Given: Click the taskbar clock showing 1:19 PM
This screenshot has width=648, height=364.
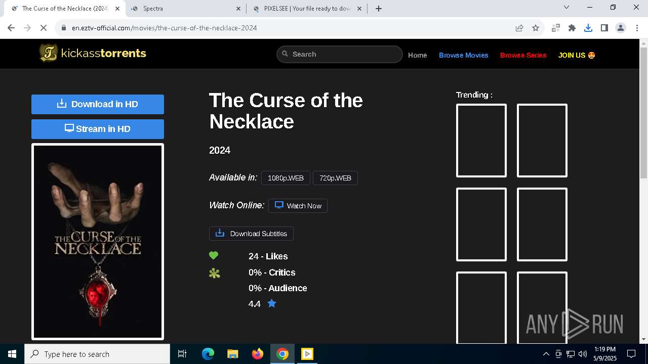Looking at the screenshot, I should [605, 354].
